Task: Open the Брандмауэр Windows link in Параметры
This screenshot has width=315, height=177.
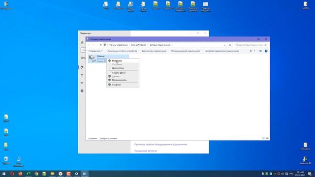Action: click(146, 151)
